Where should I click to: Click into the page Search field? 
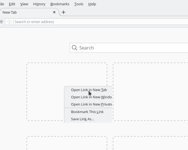point(131,48)
